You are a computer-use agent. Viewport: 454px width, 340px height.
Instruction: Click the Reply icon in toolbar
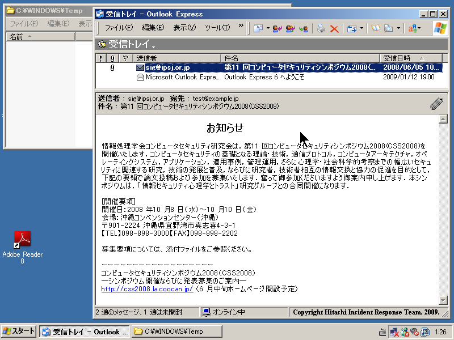(278, 28)
